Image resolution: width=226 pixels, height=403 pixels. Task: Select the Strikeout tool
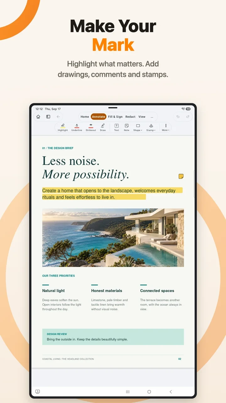(91, 127)
